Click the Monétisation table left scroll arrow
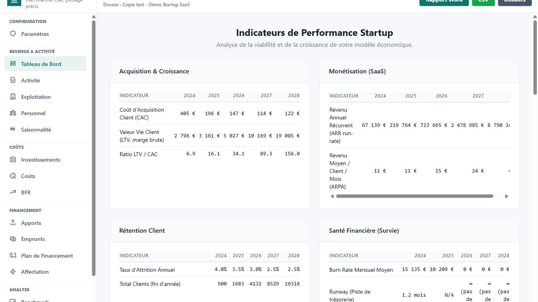 coord(332,196)
